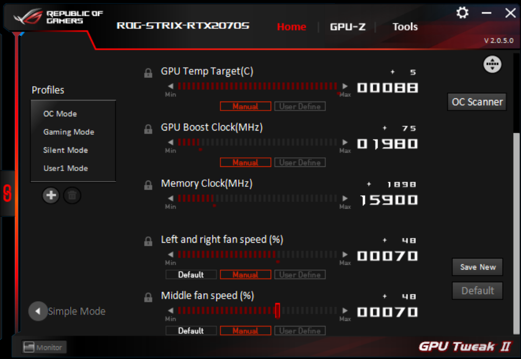Decrease GPU Temp Target with left arrow
The width and height of the screenshot is (521, 359).
click(x=170, y=86)
